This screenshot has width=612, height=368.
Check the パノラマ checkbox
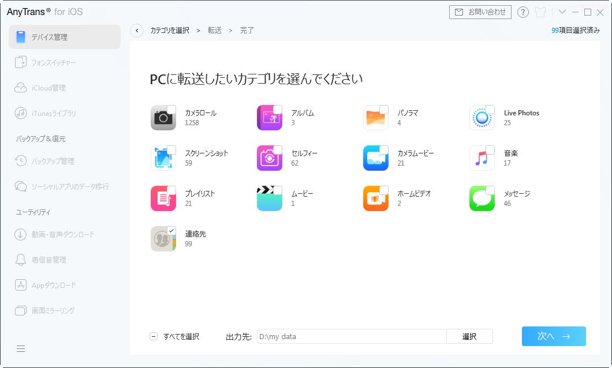pos(384,110)
